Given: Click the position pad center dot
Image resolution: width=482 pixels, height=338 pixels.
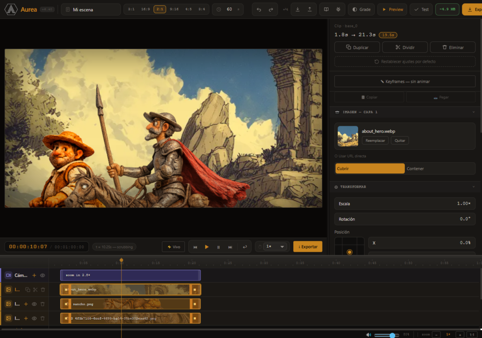Looking at the screenshot, I should 350,252.
